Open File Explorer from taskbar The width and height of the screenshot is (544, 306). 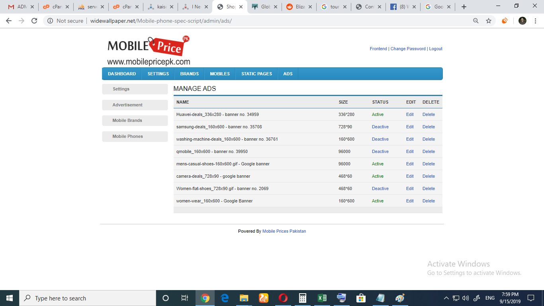point(244,298)
